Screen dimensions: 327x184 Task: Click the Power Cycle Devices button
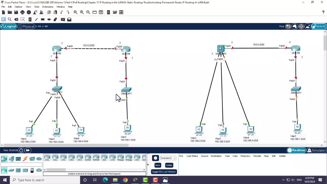coord(21,150)
